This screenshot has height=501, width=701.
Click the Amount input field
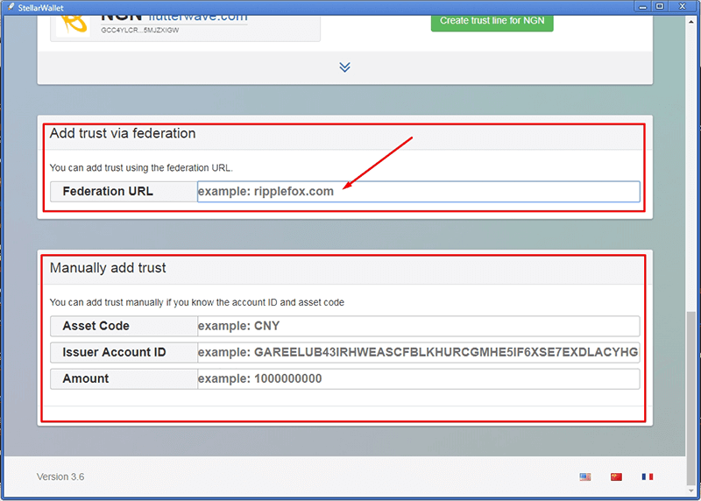coord(419,378)
